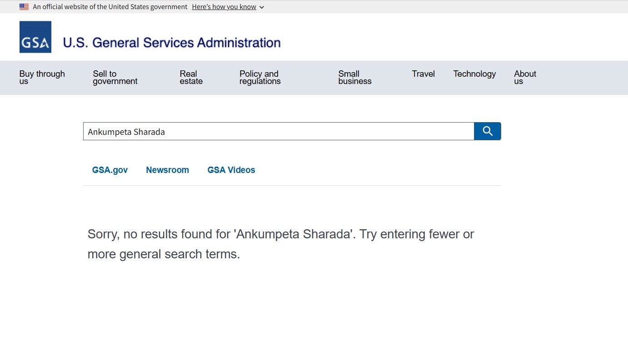This screenshot has width=628, height=360.
Task: Click the GSA logo icon
Action: 35,37
